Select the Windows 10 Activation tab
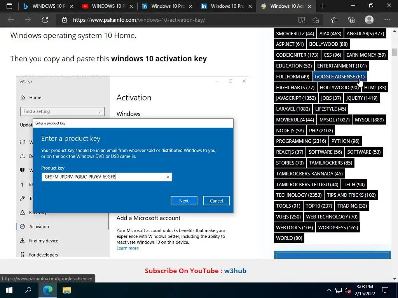398x298 pixels. [286, 6]
